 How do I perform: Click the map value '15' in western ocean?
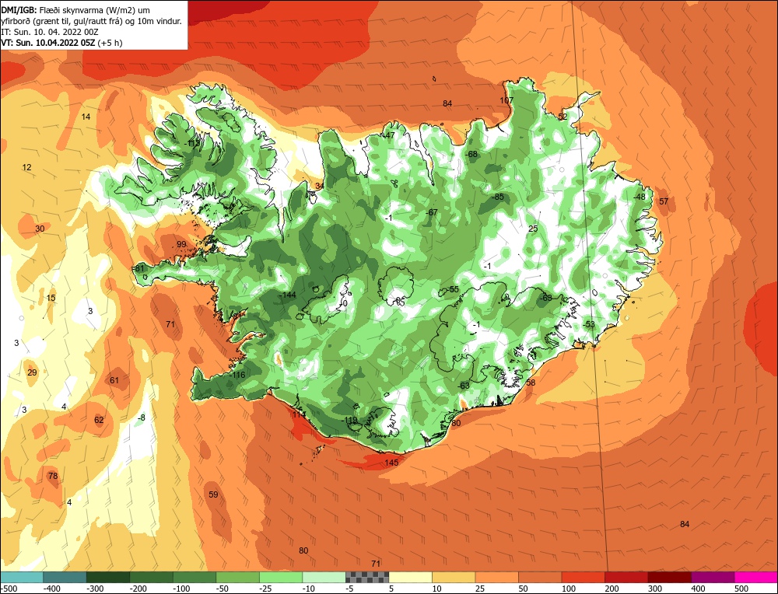click(51, 298)
